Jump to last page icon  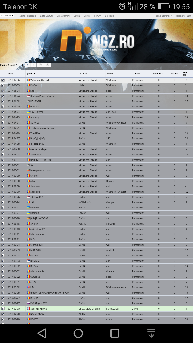pos(47,65)
